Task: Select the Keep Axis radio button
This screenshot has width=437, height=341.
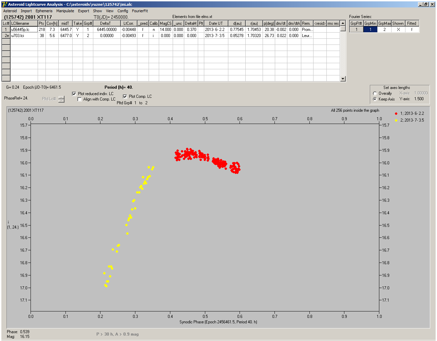Action: pos(375,99)
